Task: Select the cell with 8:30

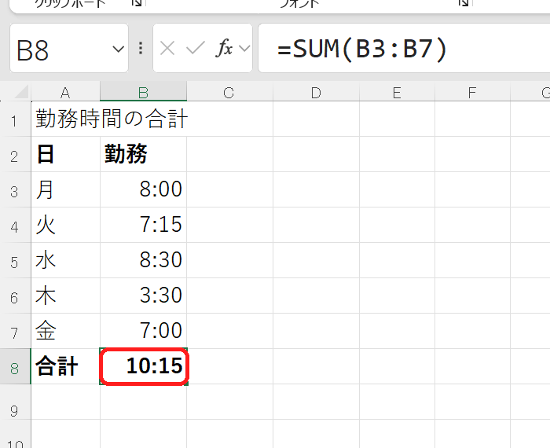Action: [x=144, y=261]
